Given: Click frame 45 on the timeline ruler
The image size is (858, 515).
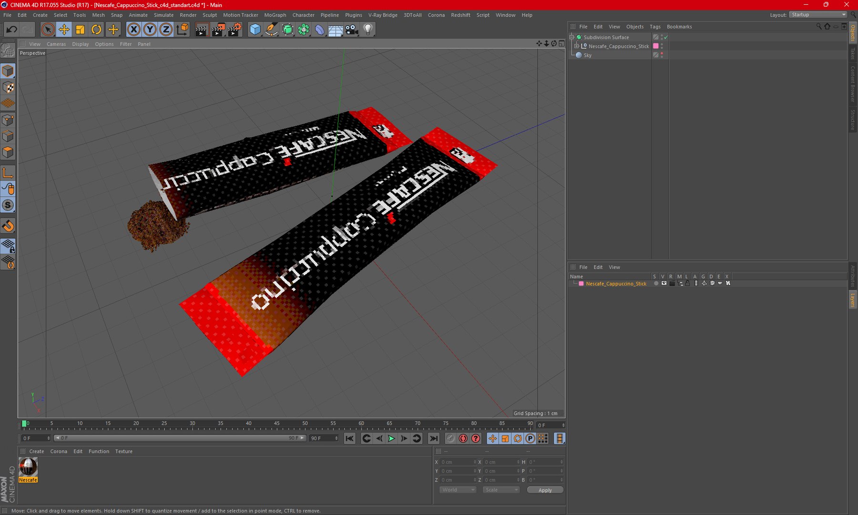Looking at the screenshot, I should tap(277, 423).
